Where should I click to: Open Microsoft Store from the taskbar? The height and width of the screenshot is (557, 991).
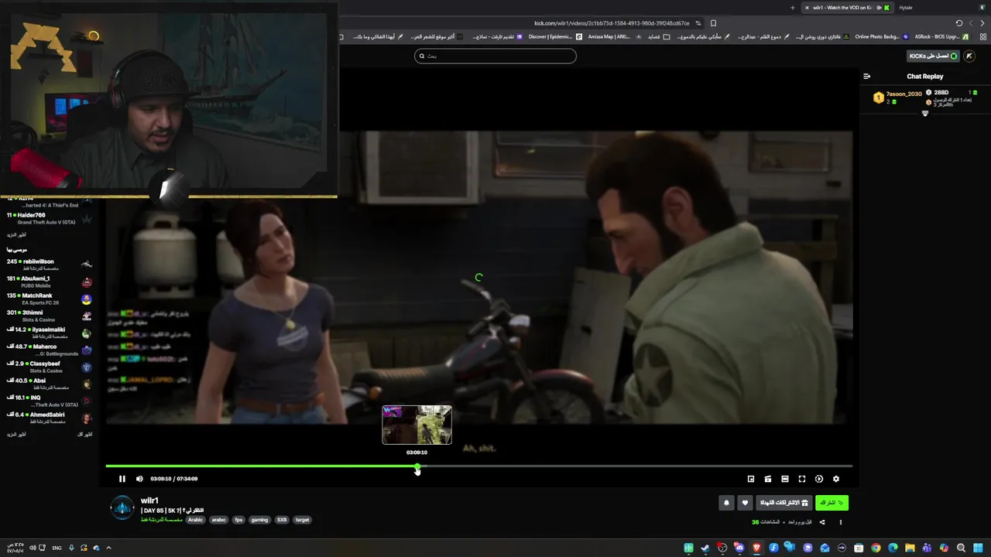click(859, 548)
